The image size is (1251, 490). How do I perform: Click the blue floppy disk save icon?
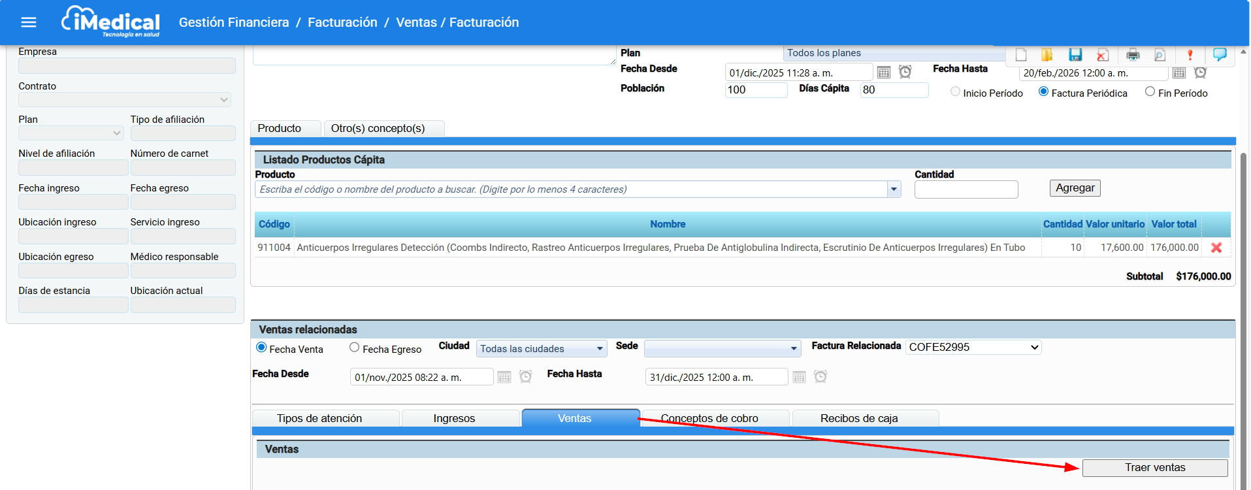click(x=1075, y=55)
